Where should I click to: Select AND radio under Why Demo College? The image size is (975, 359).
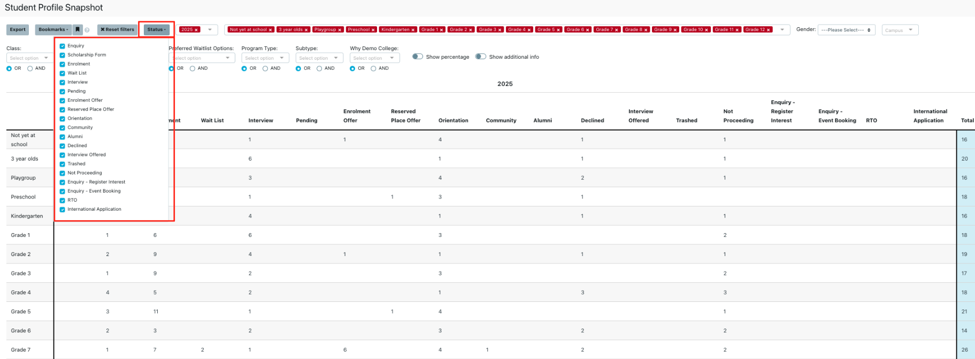[373, 68]
